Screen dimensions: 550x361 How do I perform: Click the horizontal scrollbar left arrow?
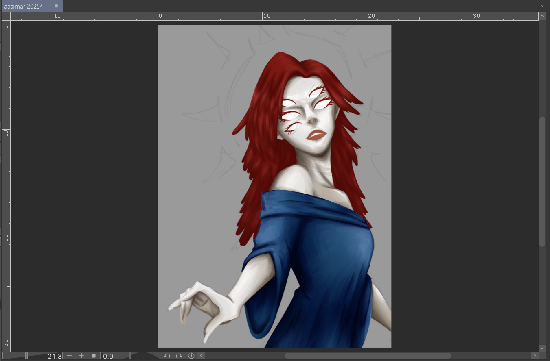click(x=201, y=356)
